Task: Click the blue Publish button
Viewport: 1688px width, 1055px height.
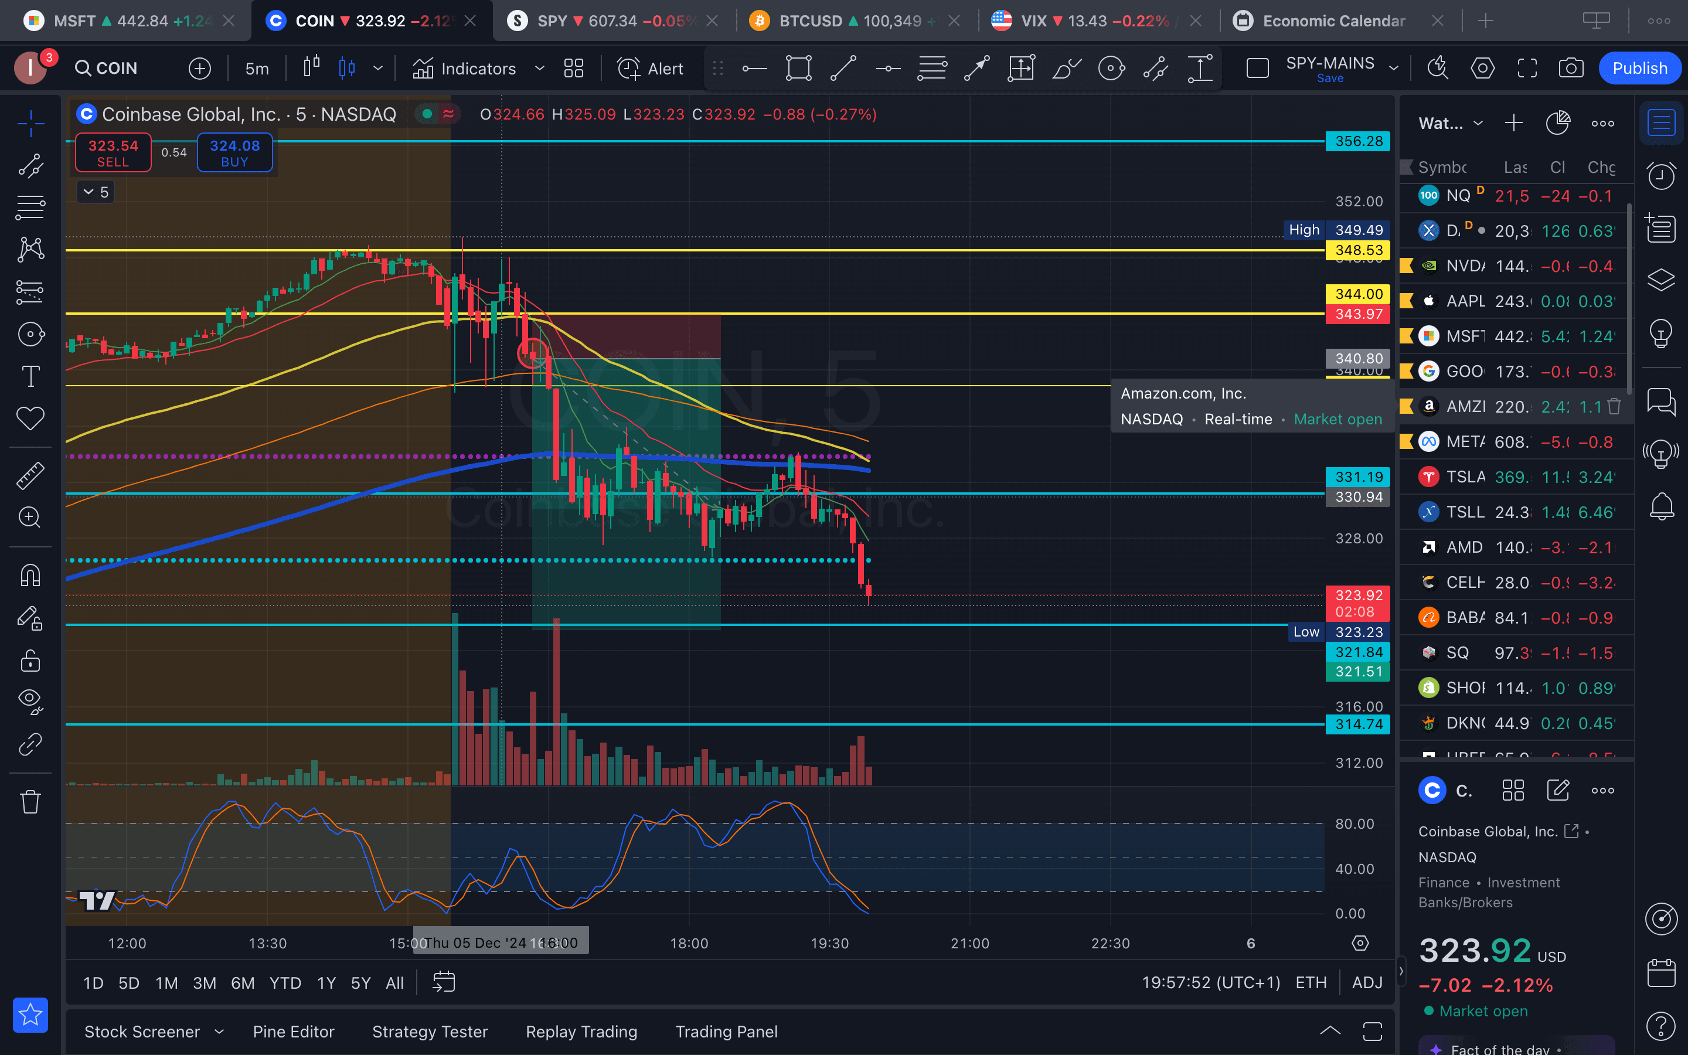Action: point(1639,69)
